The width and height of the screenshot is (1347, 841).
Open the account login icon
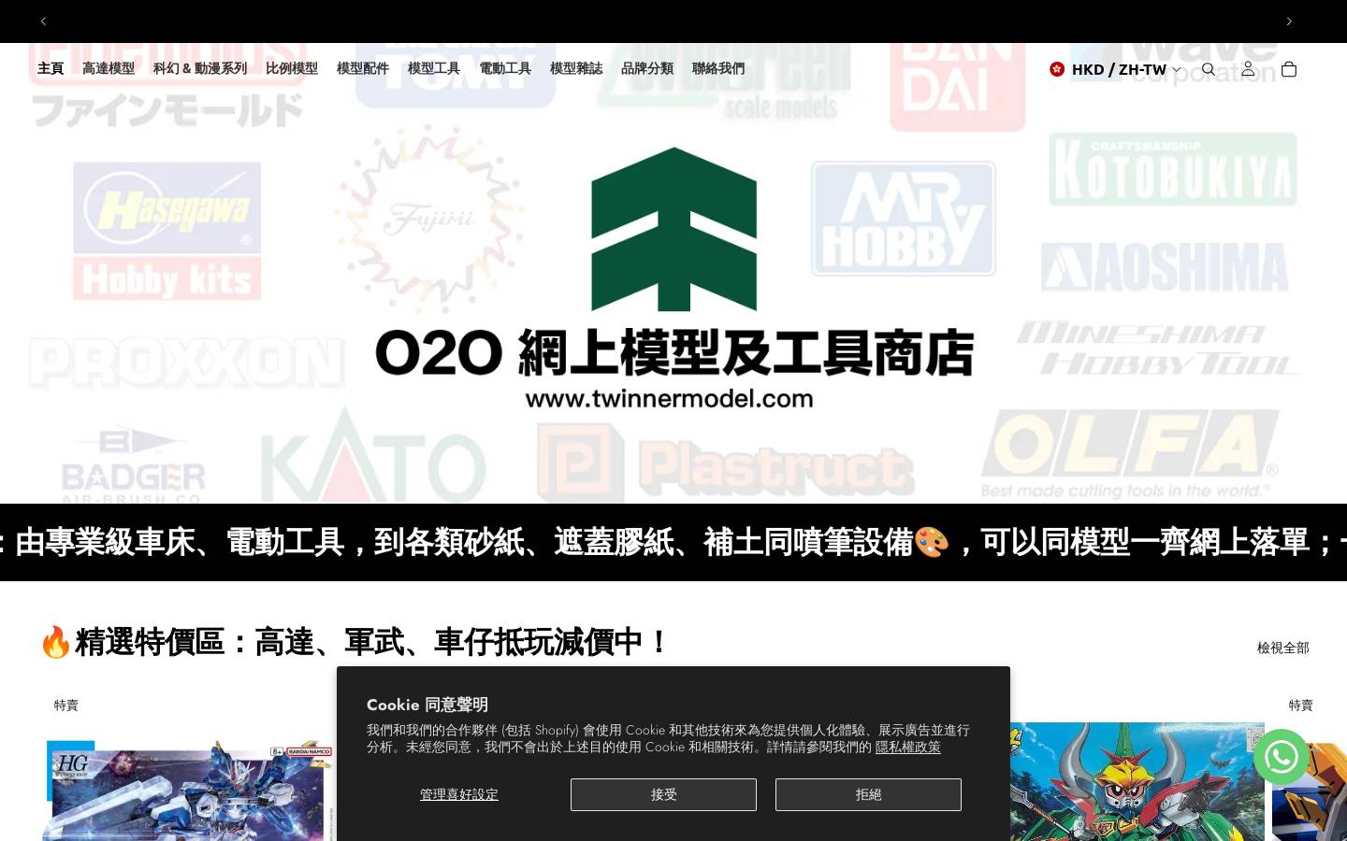point(1248,69)
